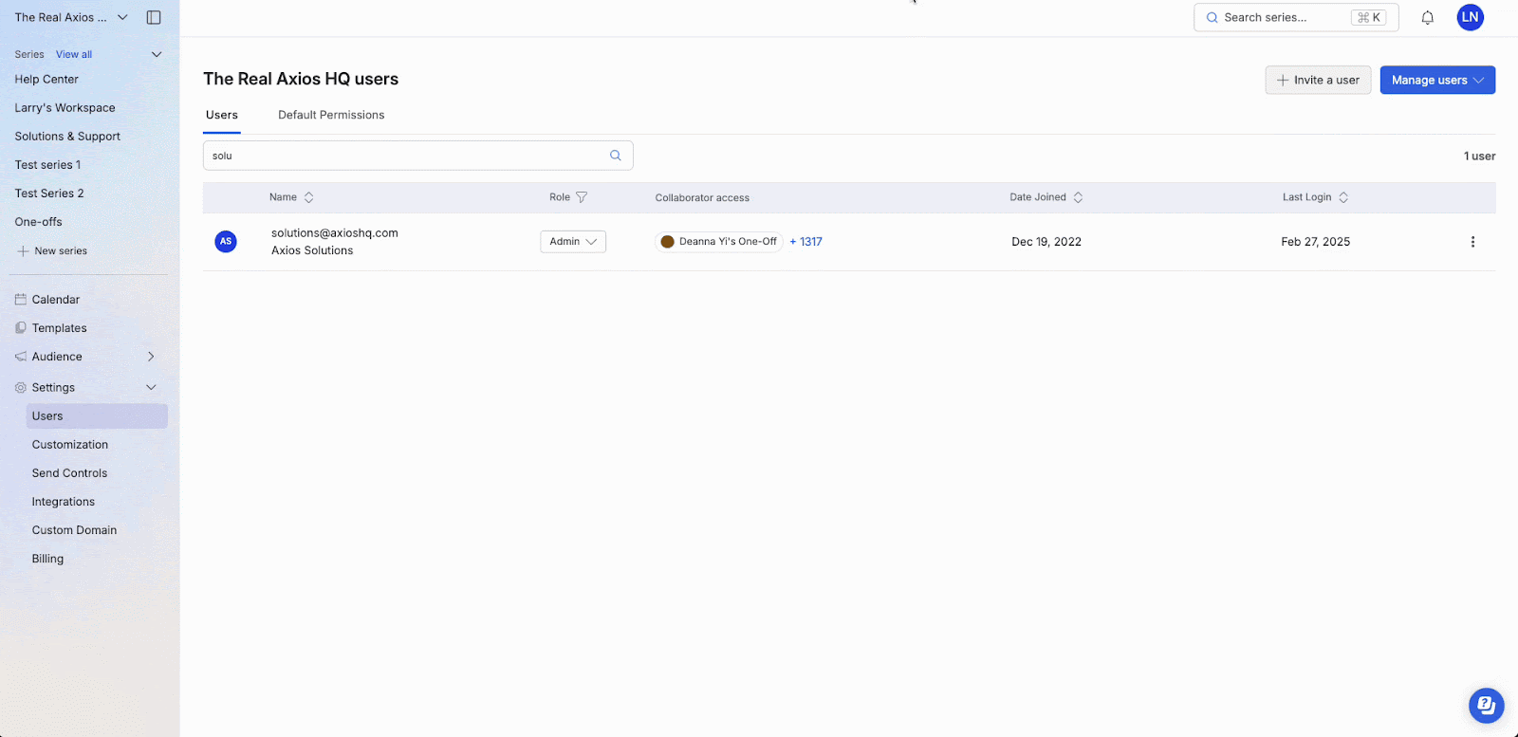The height and width of the screenshot is (737, 1518).
Task: Click the Collaborator access column header
Action: coord(702,197)
